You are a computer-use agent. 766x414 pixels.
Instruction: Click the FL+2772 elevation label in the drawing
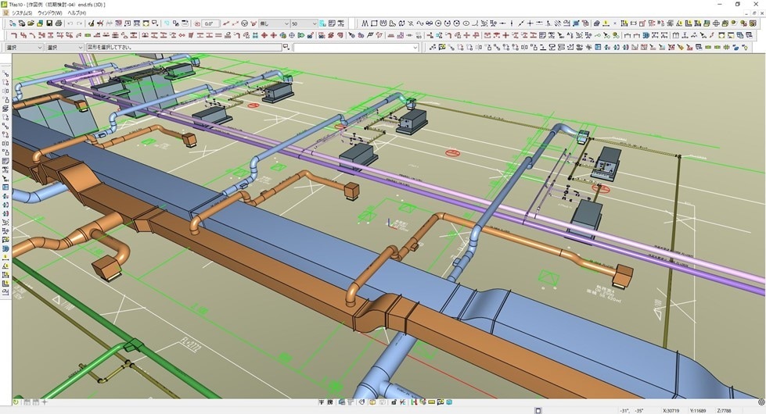pyautogui.click(x=191, y=346)
